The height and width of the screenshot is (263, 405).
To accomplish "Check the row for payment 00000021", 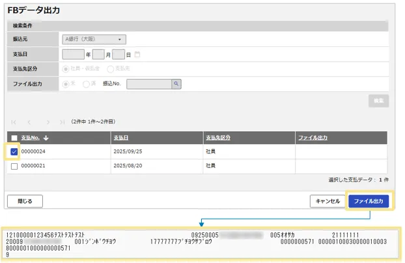I will point(14,166).
